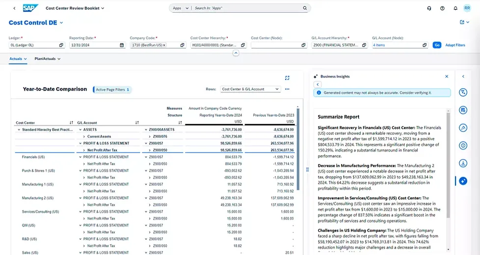Click the Reporting Year-to-Date 2024 column header
Viewport: 480px width, 255px height.
pos(221,115)
